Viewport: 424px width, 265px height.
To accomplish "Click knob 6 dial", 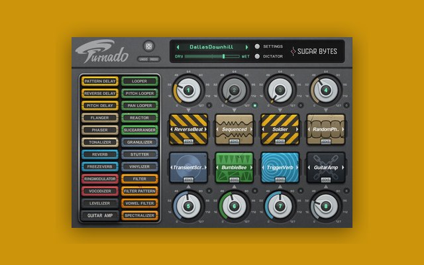I will (x=234, y=206).
